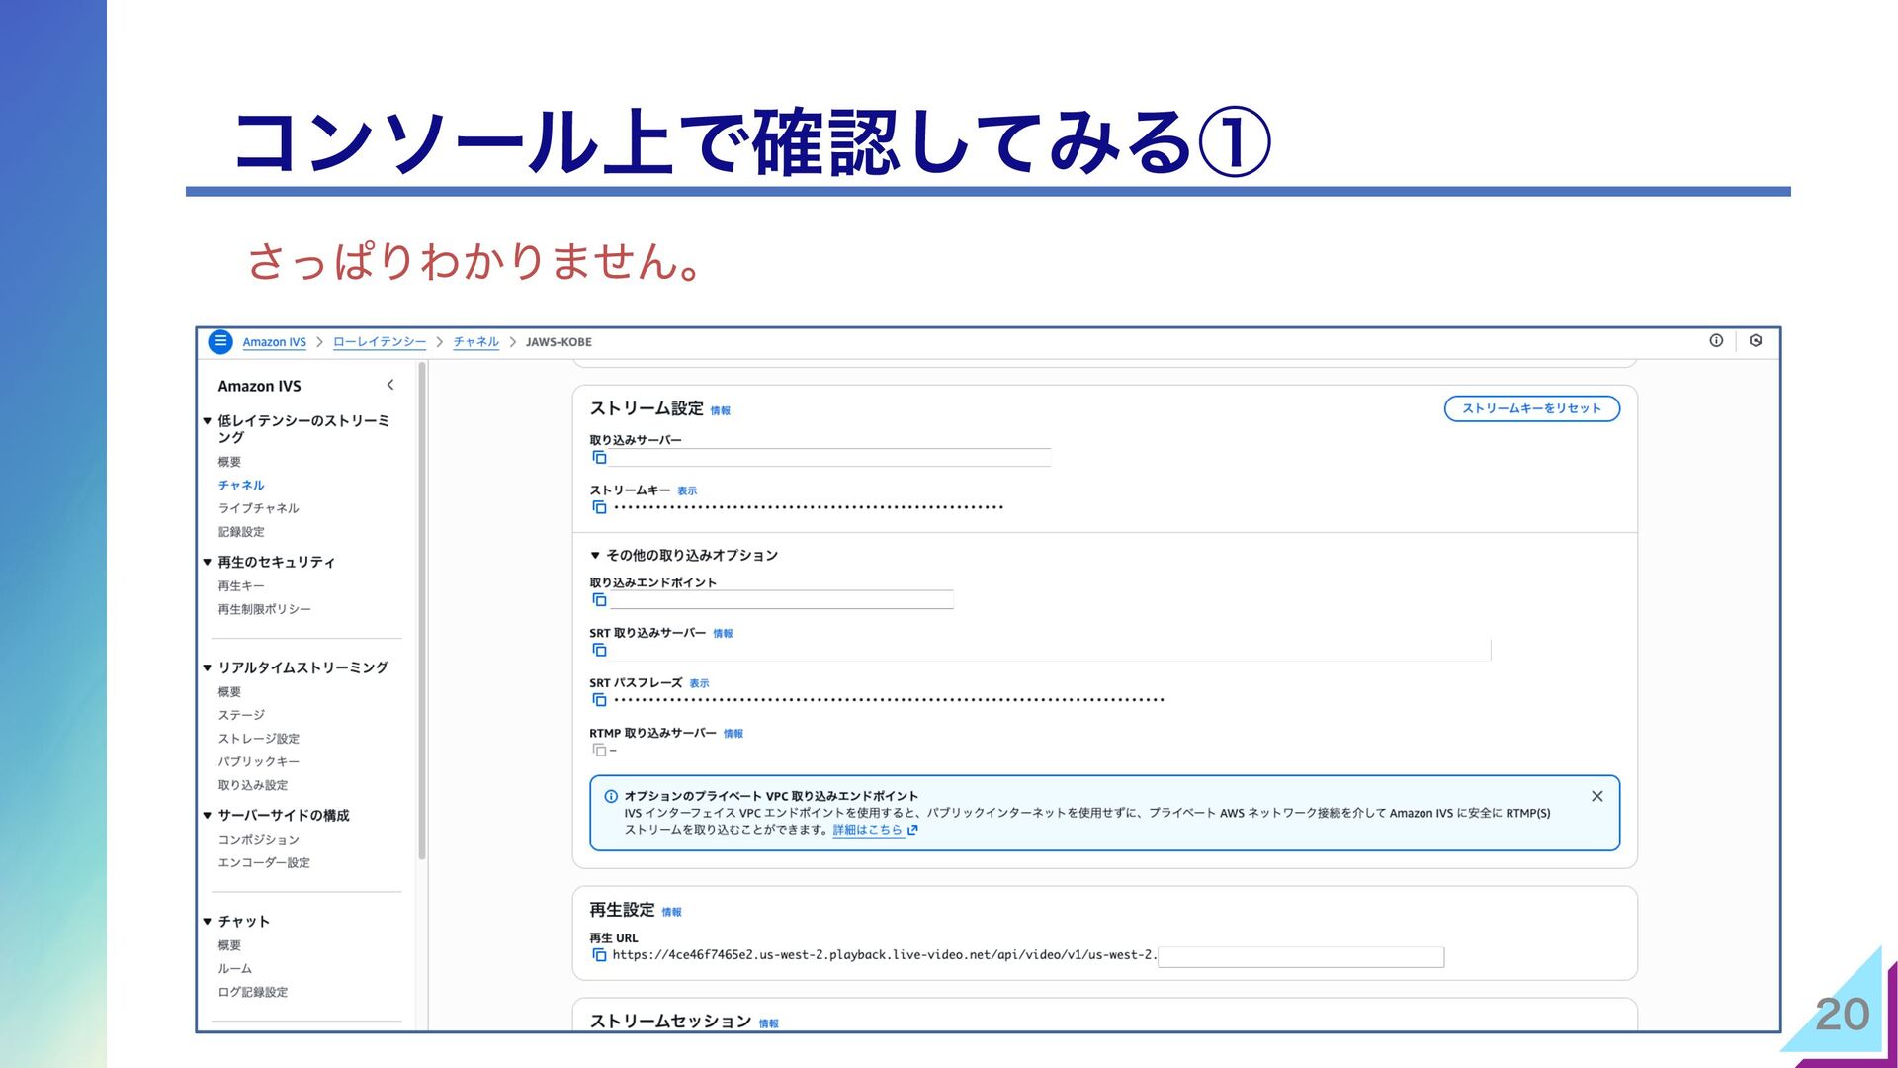This screenshot has height=1068, width=1898.
Task: Collapse the 再生のセキュリティ sidebar group
Action: [208, 563]
